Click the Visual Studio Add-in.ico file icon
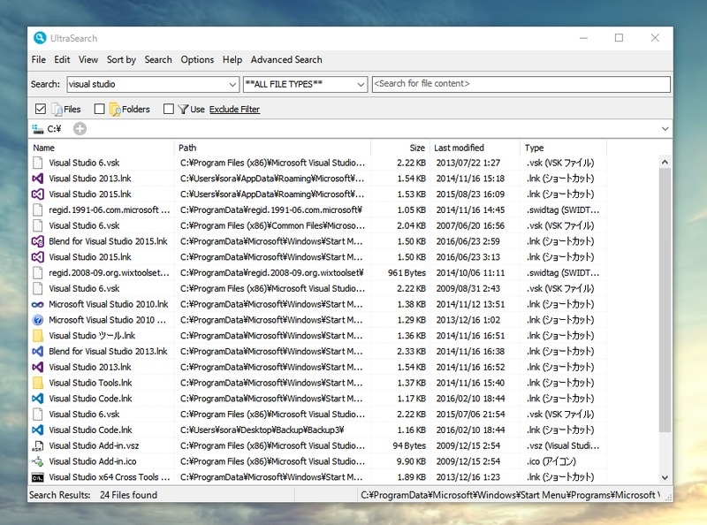Image resolution: width=707 pixels, height=525 pixels. pyautogui.click(x=38, y=461)
